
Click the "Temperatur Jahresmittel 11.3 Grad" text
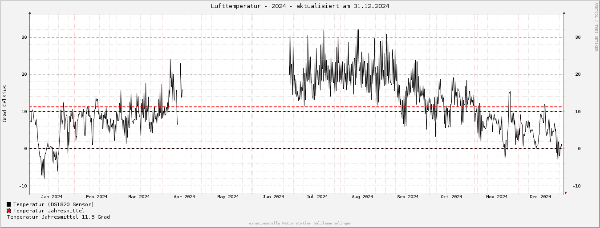58,217
